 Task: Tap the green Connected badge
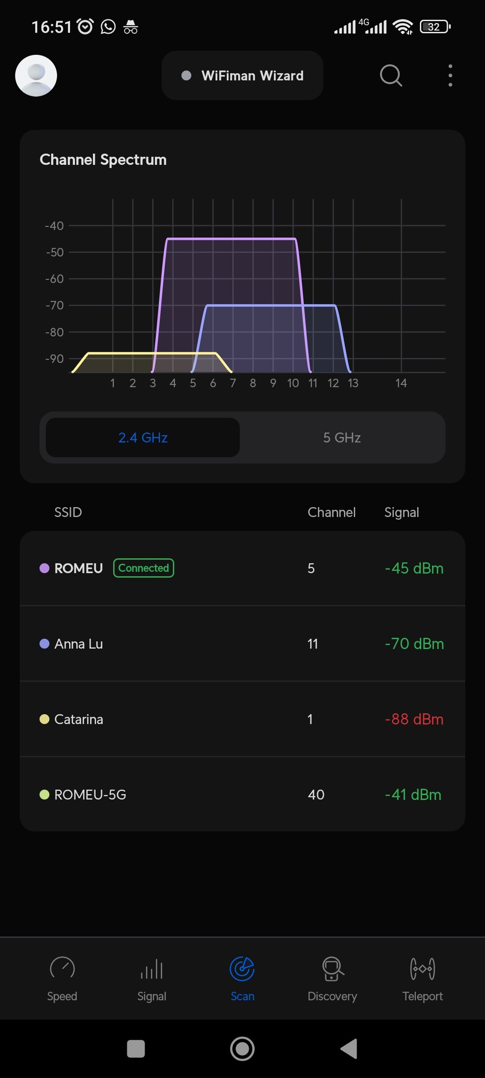click(144, 568)
